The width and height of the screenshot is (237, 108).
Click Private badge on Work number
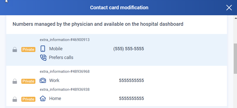[x=28, y=81]
